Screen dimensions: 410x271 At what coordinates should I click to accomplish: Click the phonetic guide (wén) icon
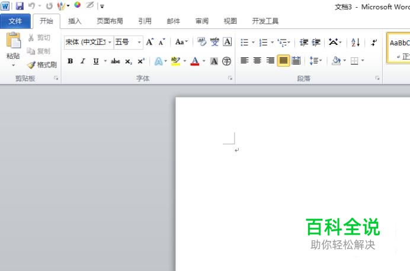point(214,42)
